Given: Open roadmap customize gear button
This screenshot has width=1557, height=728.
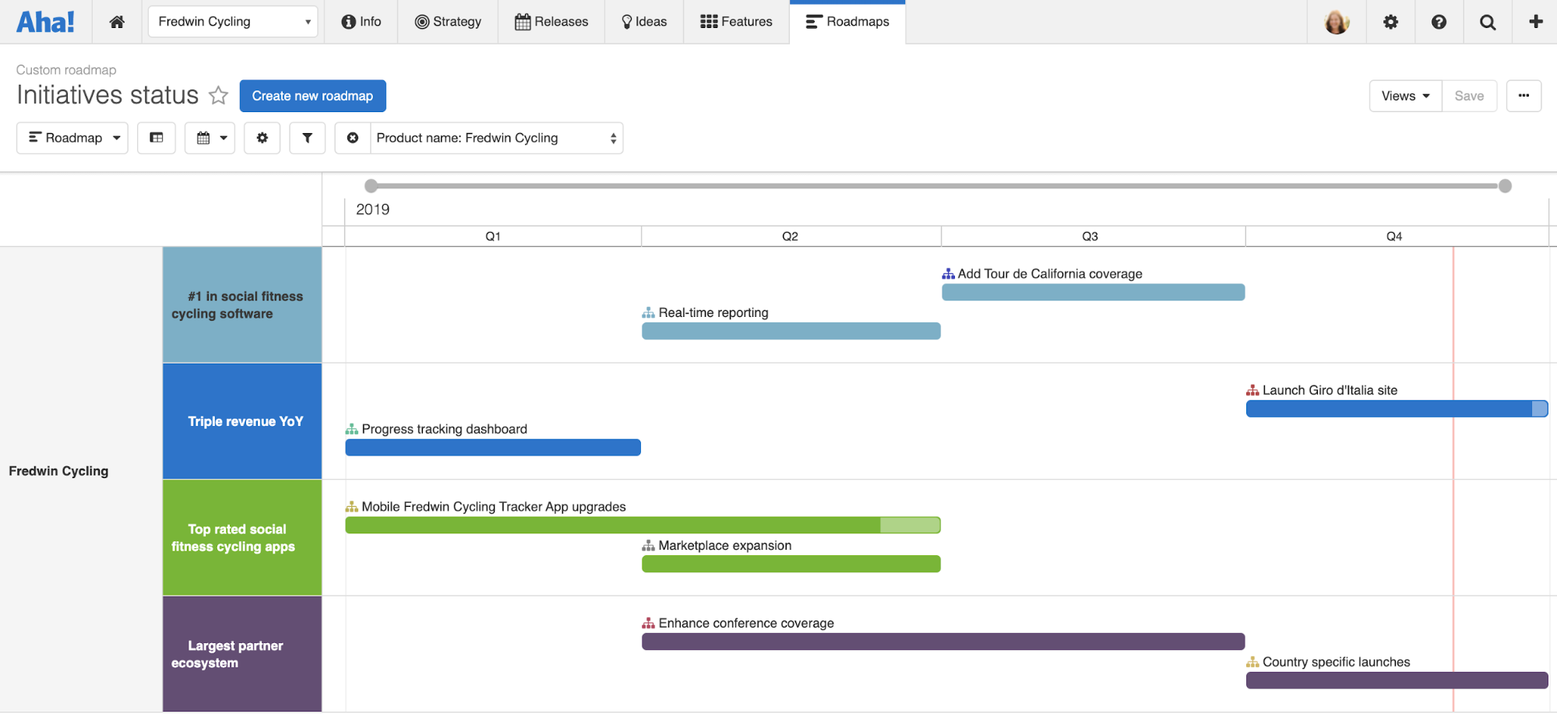Looking at the screenshot, I should click(x=262, y=138).
